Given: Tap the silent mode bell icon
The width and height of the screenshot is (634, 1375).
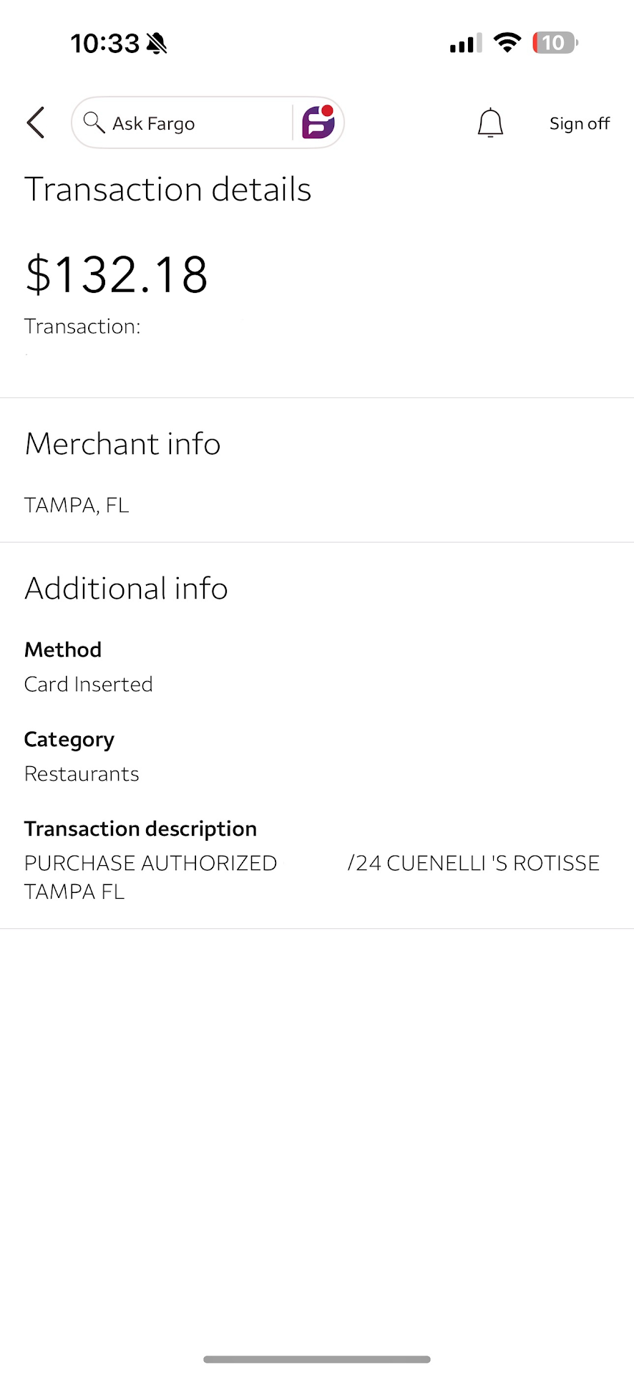Looking at the screenshot, I should [157, 44].
